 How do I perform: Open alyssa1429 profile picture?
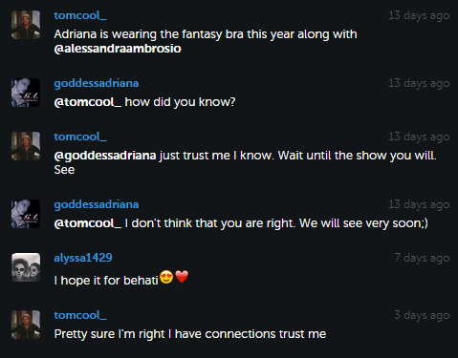click(x=26, y=267)
